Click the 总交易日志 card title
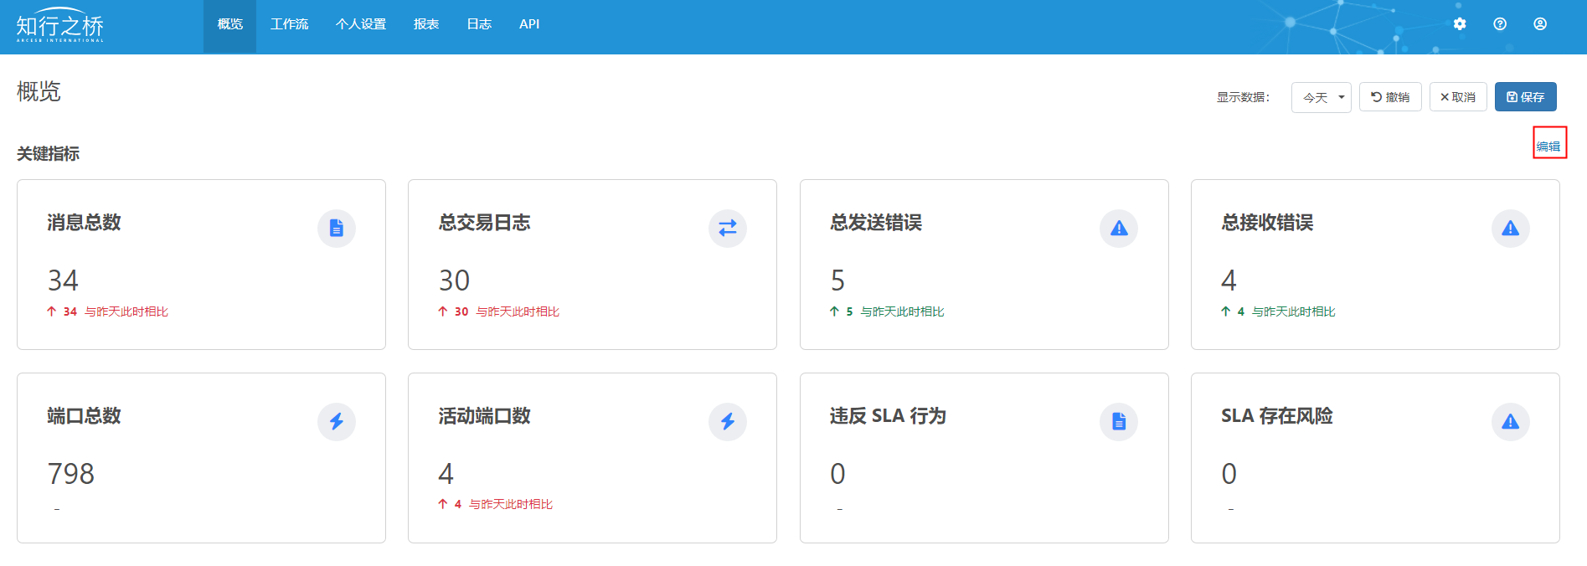1587x566 pixels. tap(485, 223)
